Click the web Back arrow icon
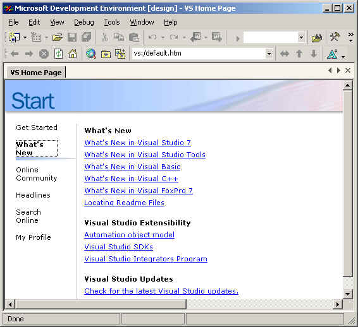 click(15, 54)
